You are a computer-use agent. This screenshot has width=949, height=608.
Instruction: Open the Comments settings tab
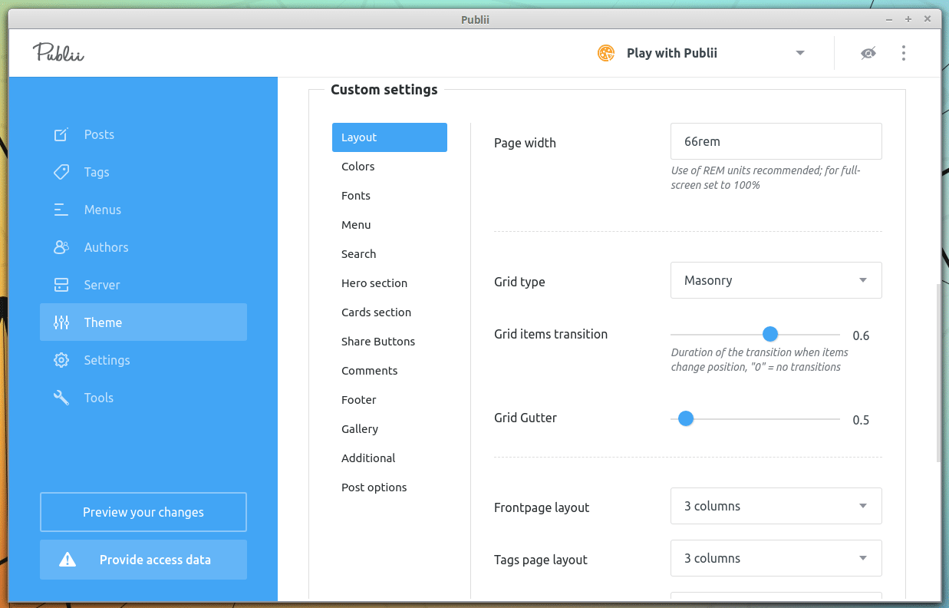coord(390,371)
